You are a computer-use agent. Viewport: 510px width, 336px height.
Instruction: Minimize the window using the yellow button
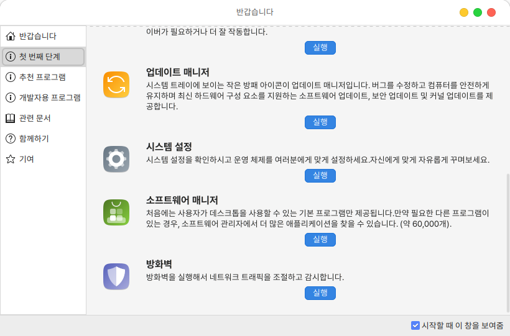click(464, 12)
